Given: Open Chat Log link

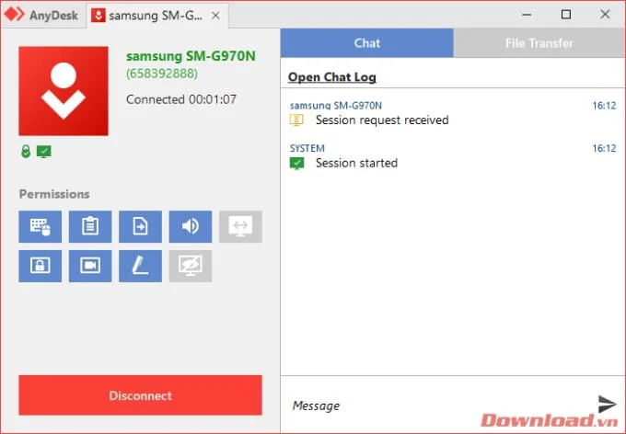Looking at the screenshot, I should coord(331,77).
